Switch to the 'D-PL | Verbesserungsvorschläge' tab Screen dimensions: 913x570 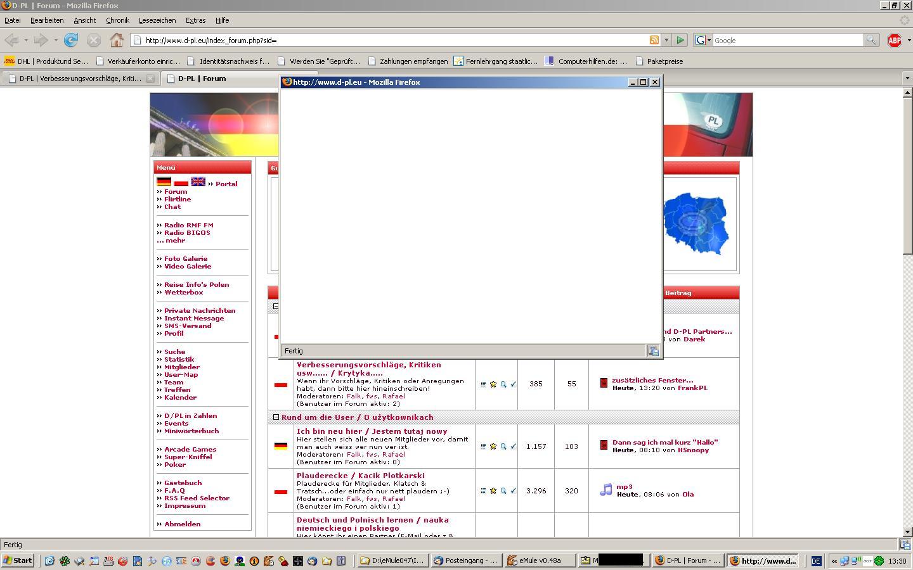(x=80, y=79)
